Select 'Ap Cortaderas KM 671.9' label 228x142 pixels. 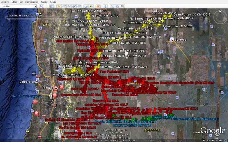(135, 29)
